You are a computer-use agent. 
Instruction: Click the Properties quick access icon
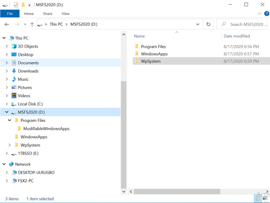tap(16, 5)
